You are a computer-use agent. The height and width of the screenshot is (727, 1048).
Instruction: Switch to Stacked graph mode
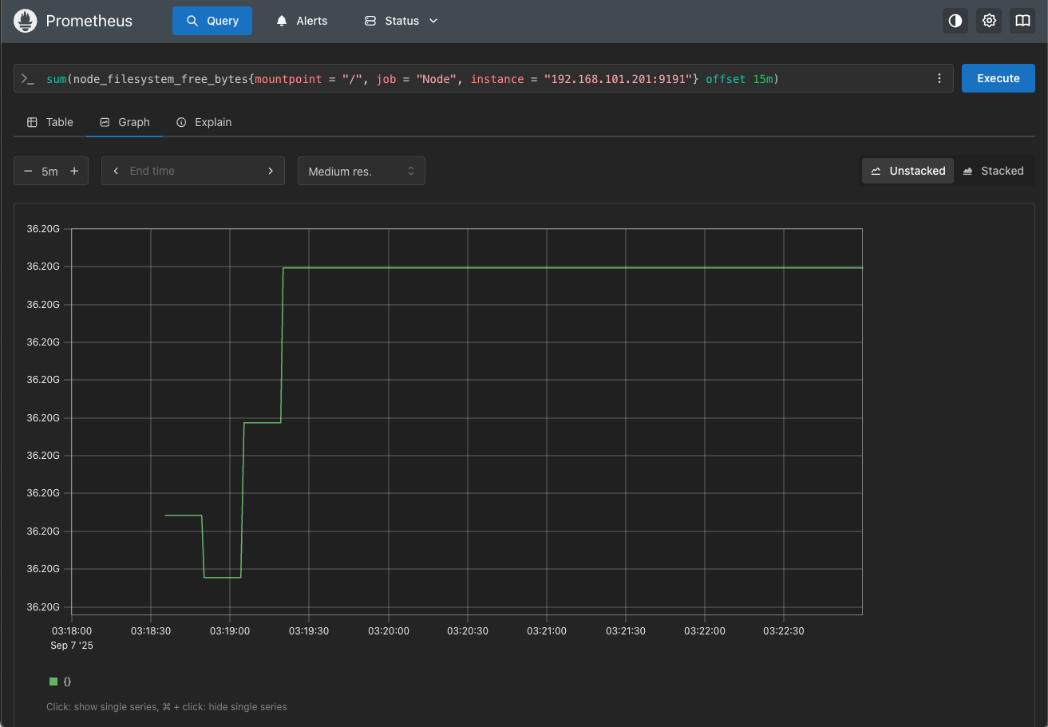(x=993, y=171)
